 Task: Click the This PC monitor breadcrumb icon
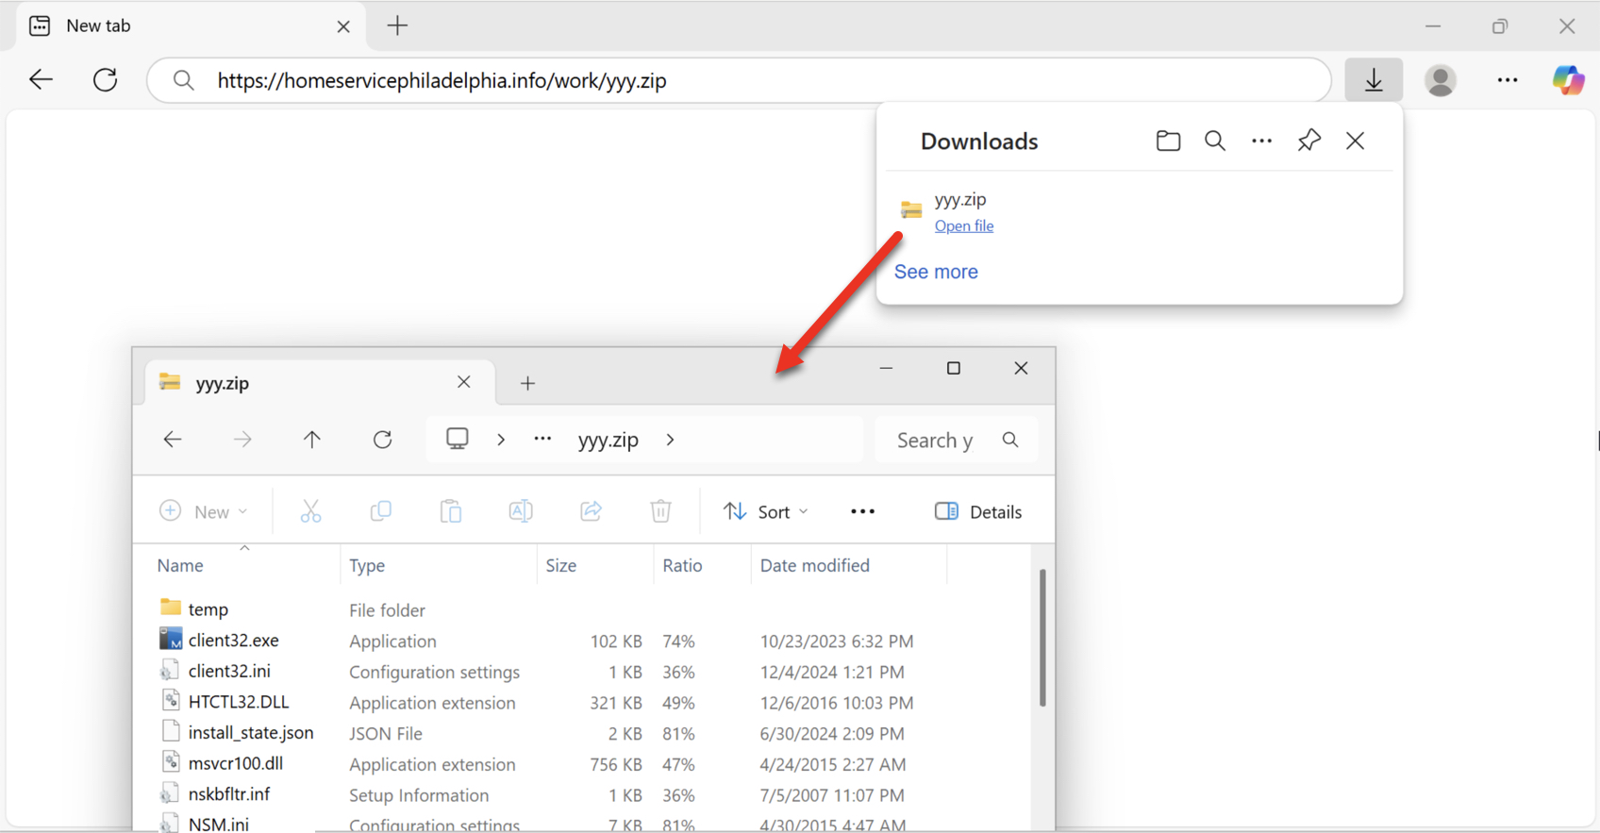pos(458,439)
